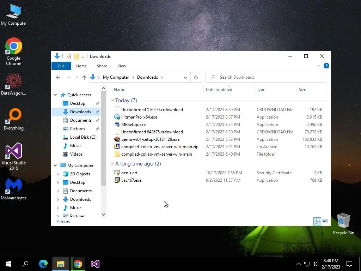This screenshot has width=361, height=271.
Task: Expand 3D Objects tree node
Action: (x=58, y=174)
